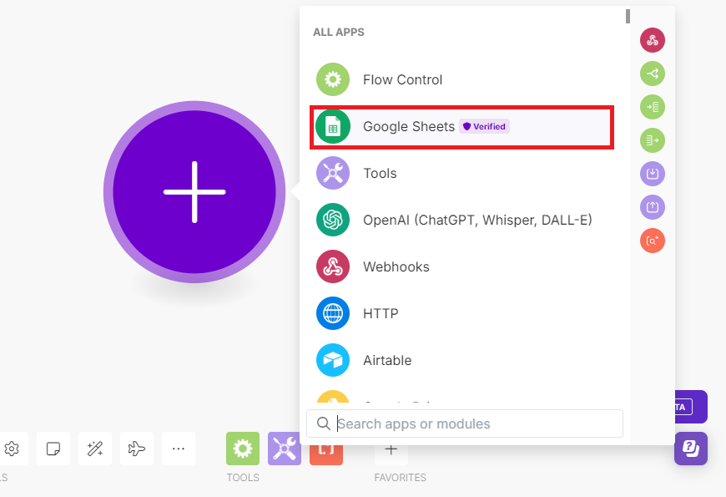Click the purple wrench Tools button
The height and width of the screenshot is (497, 726).
coord(285,449)
